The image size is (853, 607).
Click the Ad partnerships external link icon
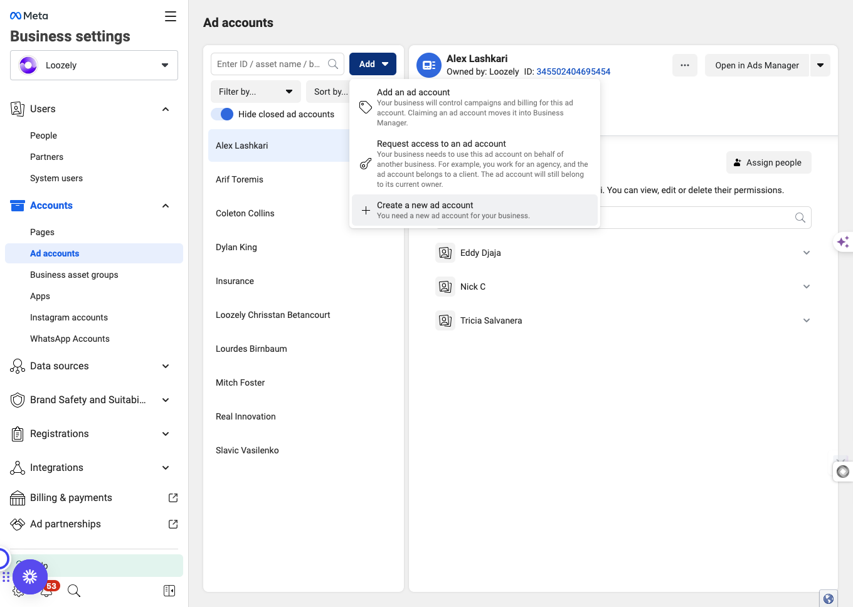tap(173, 524)
